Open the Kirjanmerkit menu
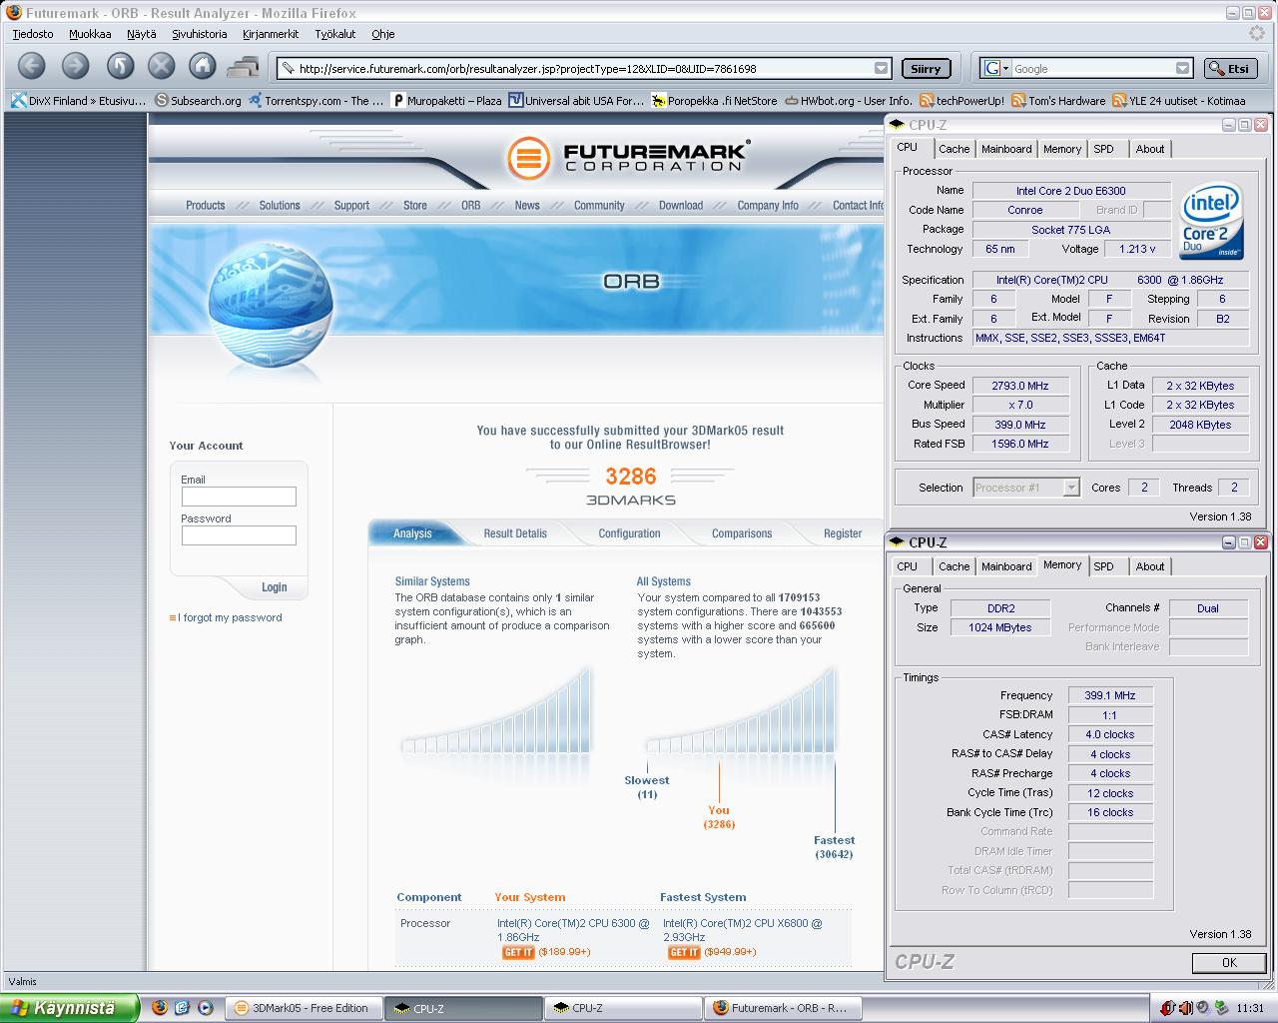The image size is (1278, 1023). (271, 34)
